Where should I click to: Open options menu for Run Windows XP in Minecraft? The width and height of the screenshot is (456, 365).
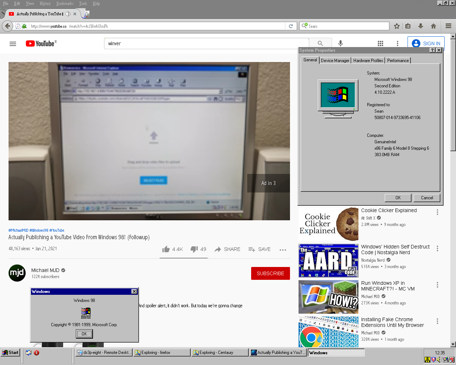click(437, 285)
